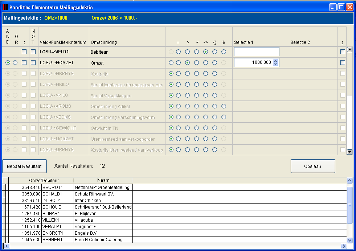Choose the = operator for Debiteur row
This screenshot has width=356, height=251.
[178, 52]
